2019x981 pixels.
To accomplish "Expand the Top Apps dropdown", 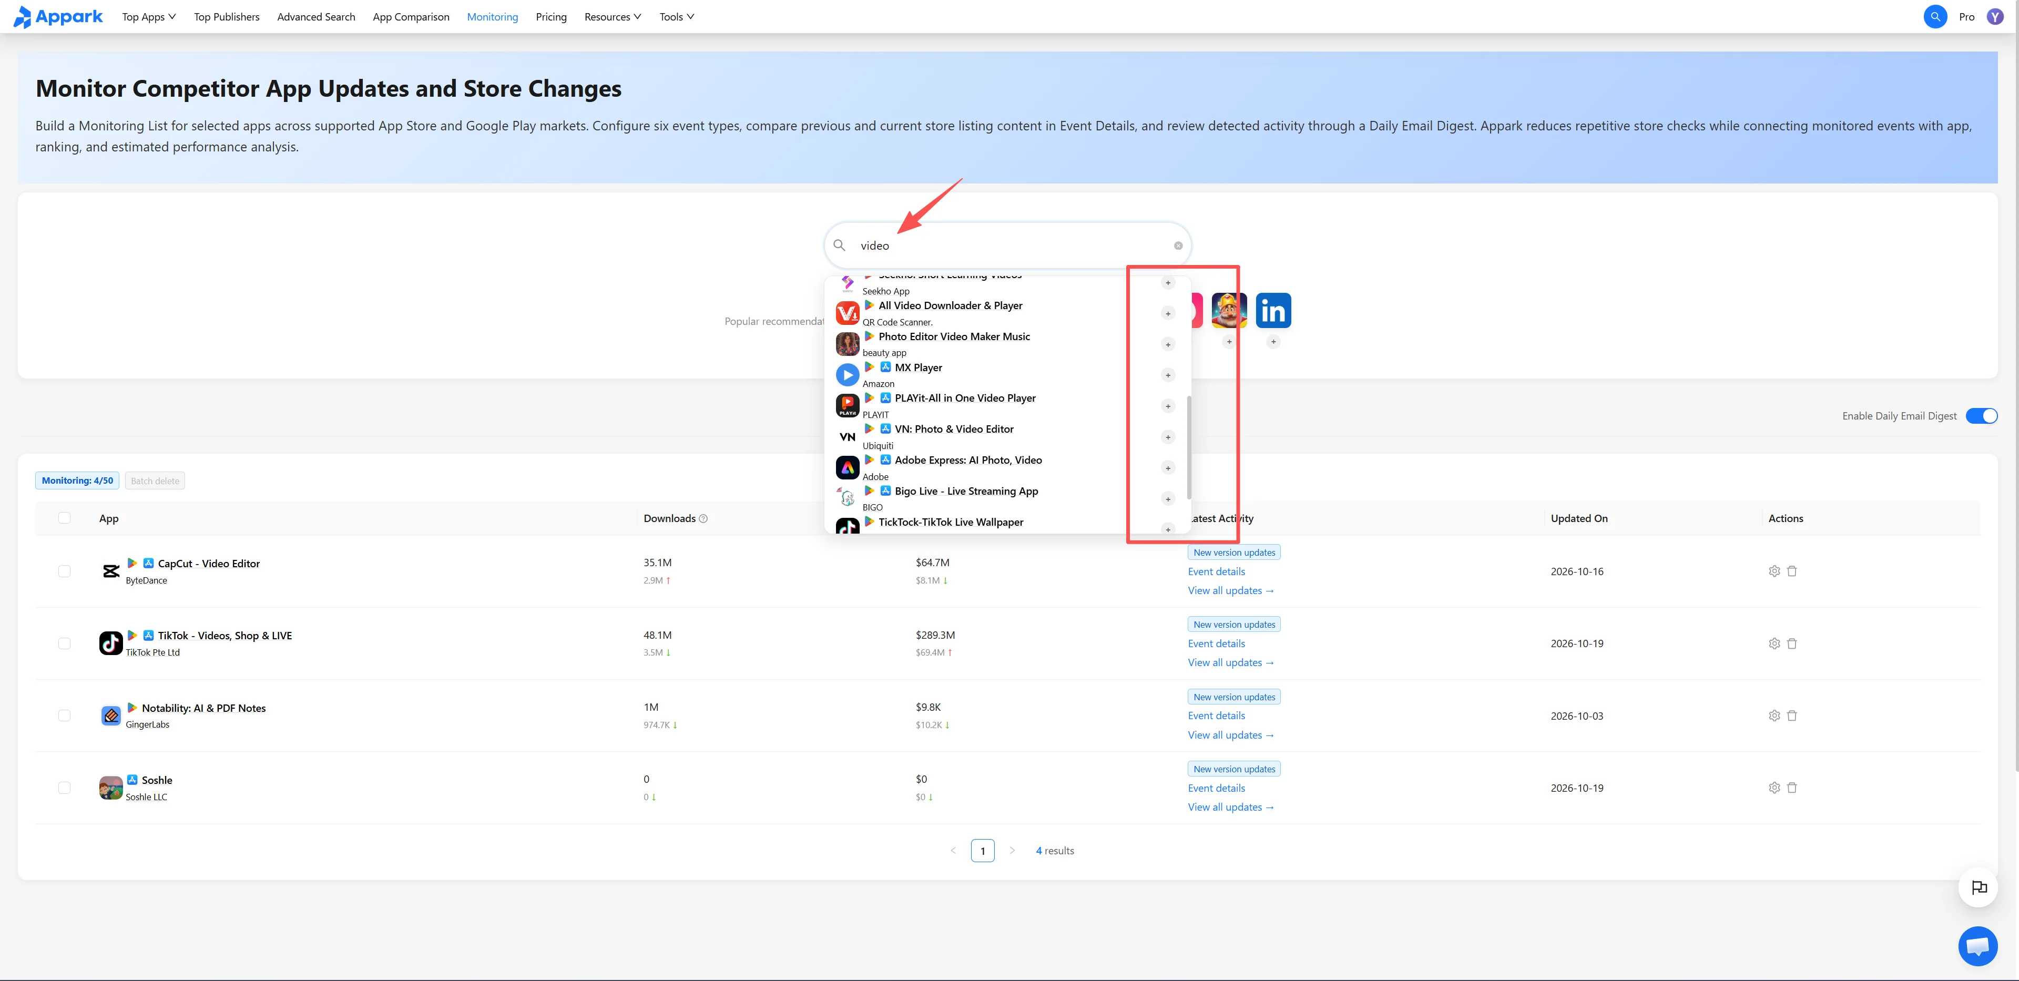I will [149, 16].
